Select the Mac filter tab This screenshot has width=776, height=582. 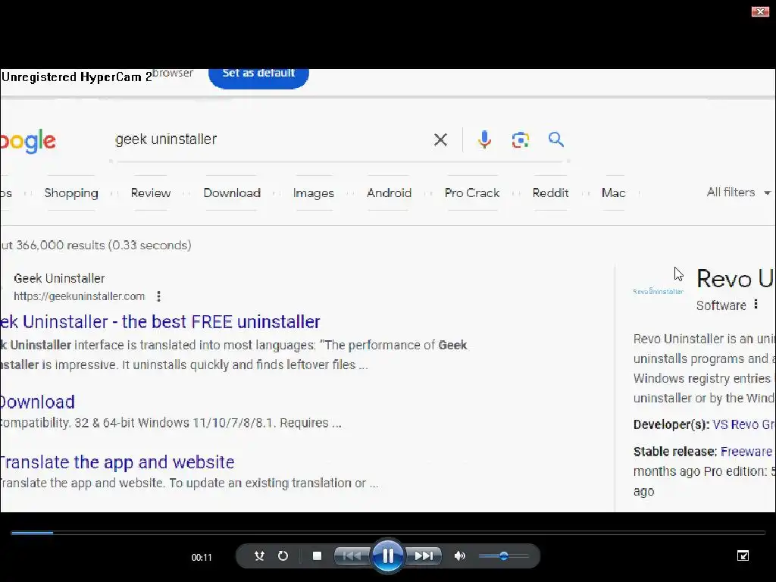(613, 192)
